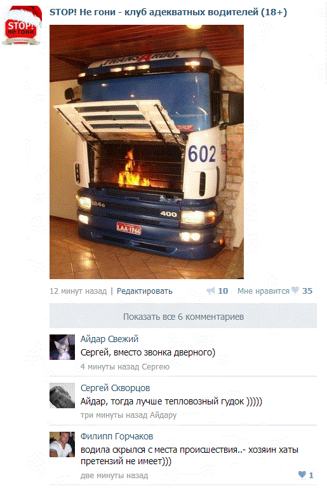Click the Редактировать link

(145, 291)
